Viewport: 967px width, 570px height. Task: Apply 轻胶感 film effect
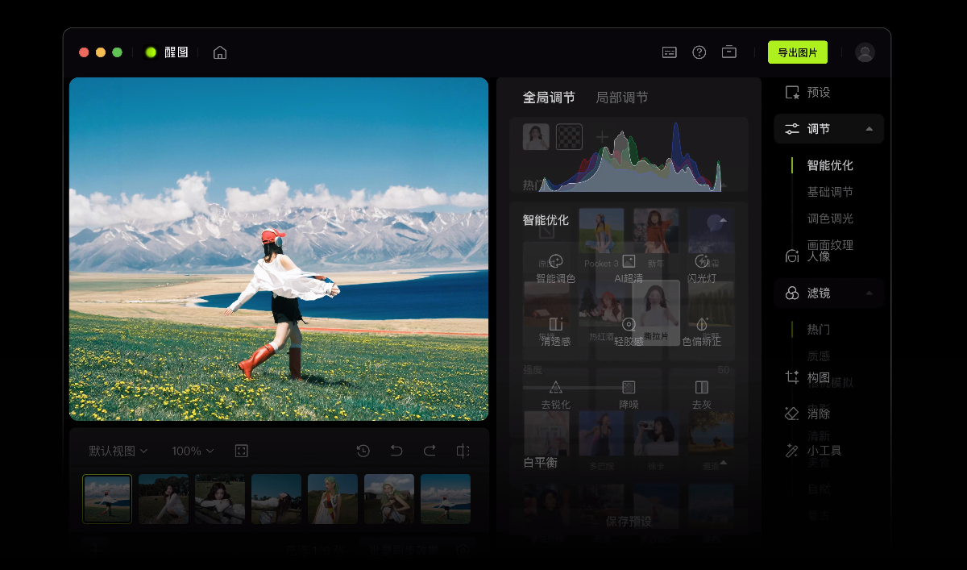629,332
